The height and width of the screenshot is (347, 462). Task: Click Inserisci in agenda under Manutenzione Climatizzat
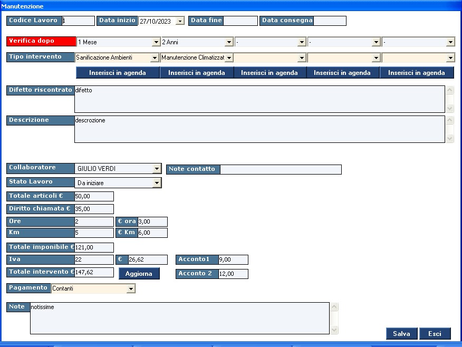[x=197, y=73]
